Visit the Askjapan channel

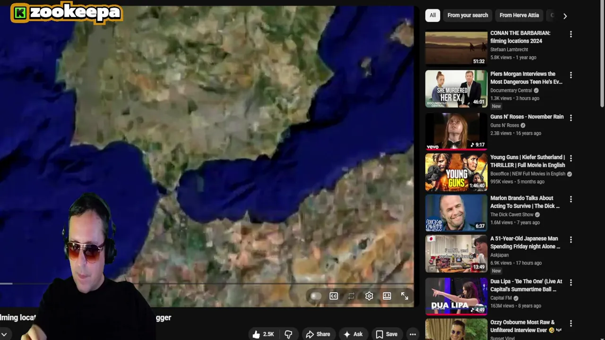pos(500,255)
